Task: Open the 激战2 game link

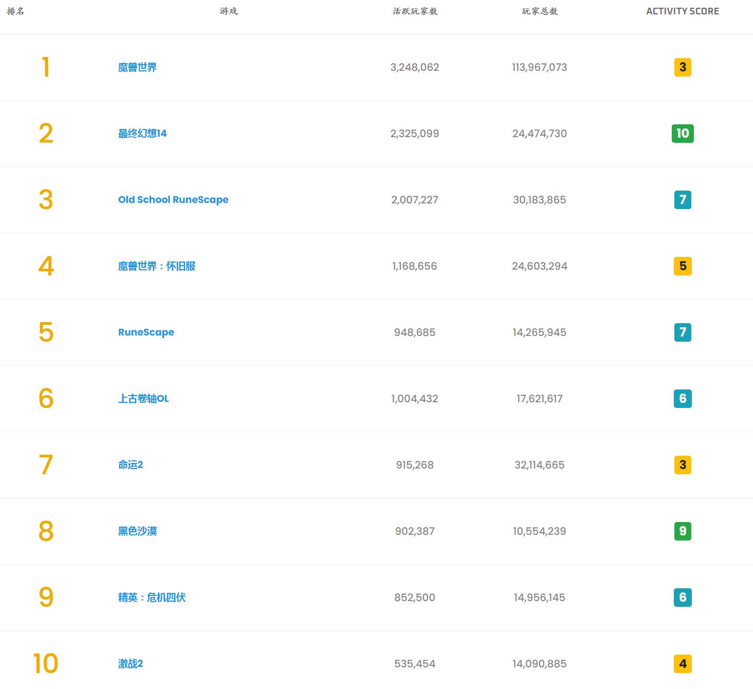Action: [x=130, y=664]
